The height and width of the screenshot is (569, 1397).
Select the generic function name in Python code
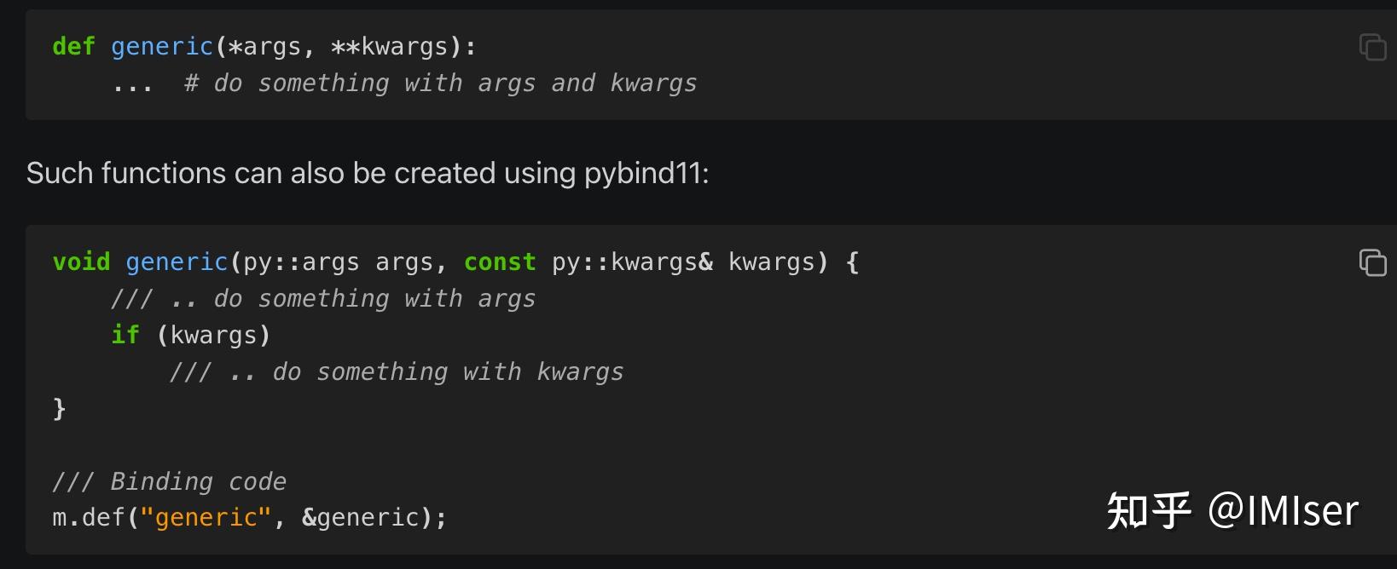click(x=161, y=46)
